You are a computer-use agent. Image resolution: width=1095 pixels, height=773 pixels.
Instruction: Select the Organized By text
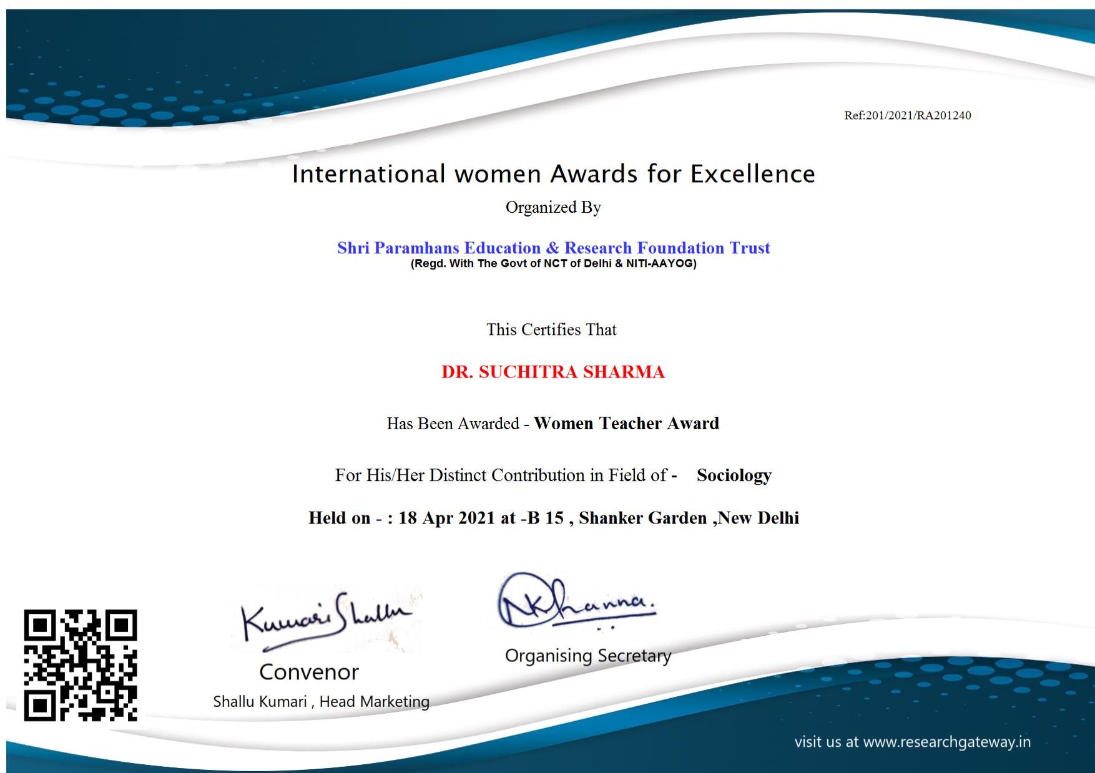click(x=553, y=207)
